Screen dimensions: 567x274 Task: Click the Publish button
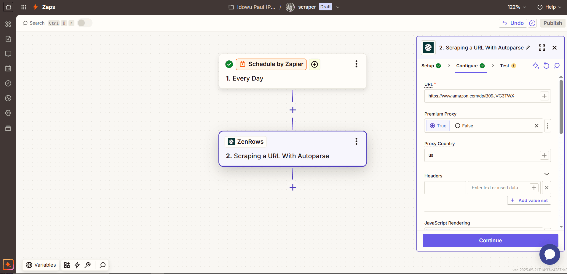552,23
